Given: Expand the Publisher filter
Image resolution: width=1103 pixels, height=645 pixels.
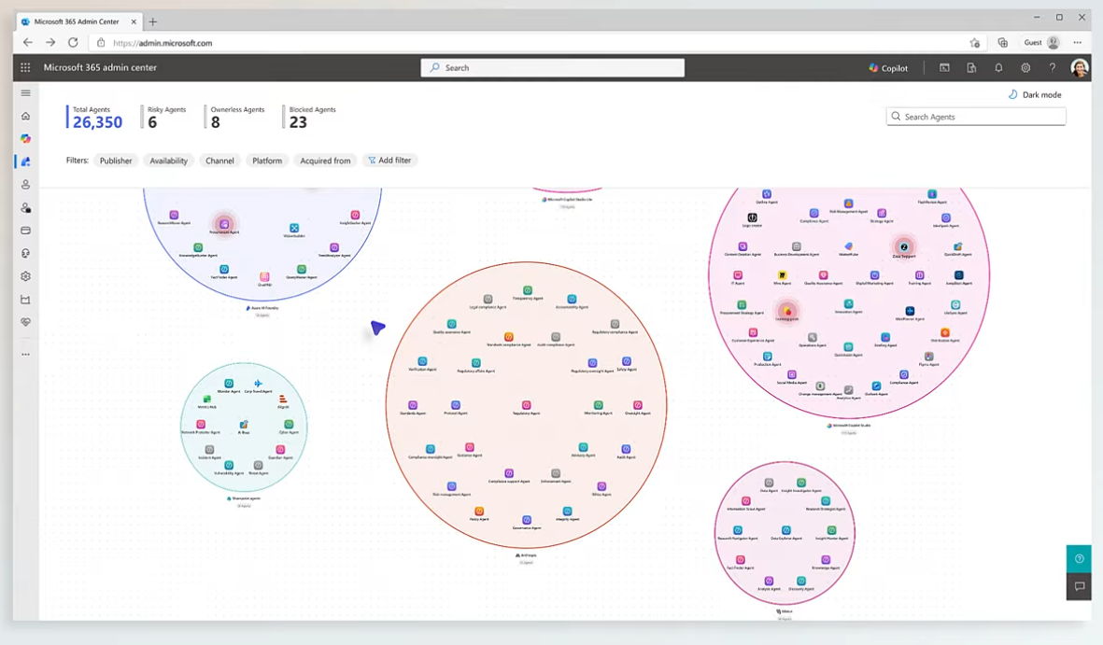Looking at the screenshot, I should 116,161.
